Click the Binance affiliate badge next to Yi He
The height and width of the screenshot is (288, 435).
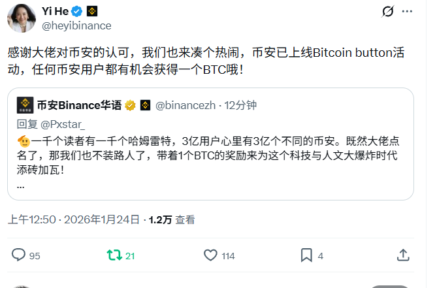90,11
